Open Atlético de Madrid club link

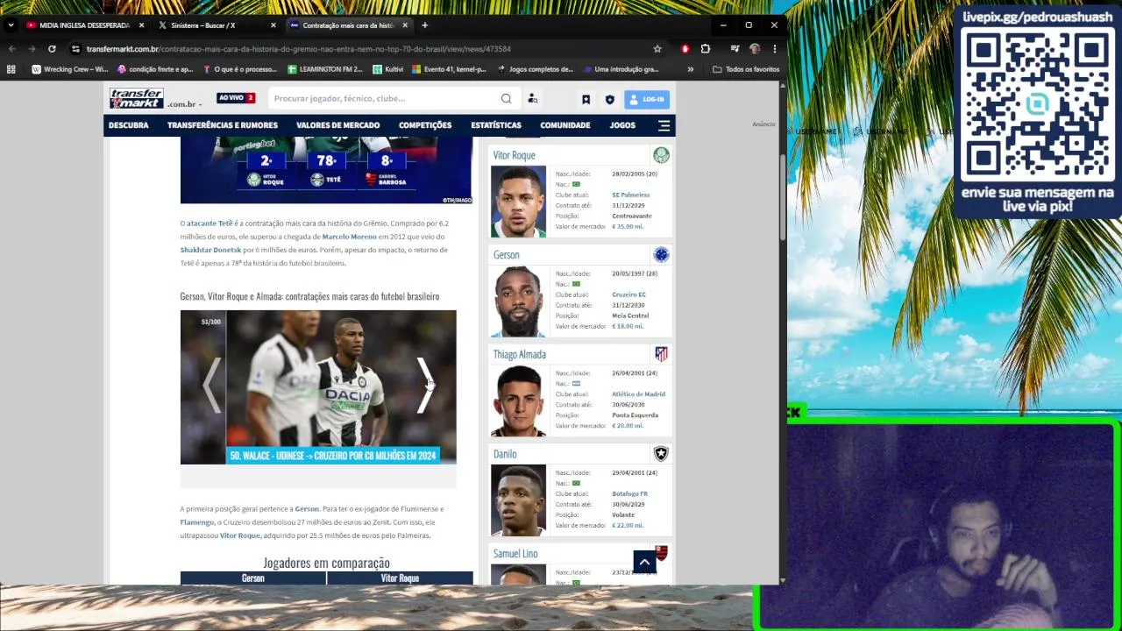pyautogui.click(x=638, y=394)
